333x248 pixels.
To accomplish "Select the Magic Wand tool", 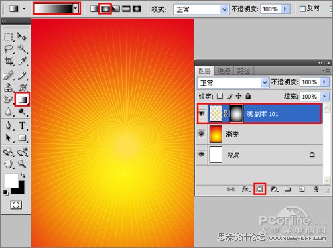I will click(x=22, y=49).
